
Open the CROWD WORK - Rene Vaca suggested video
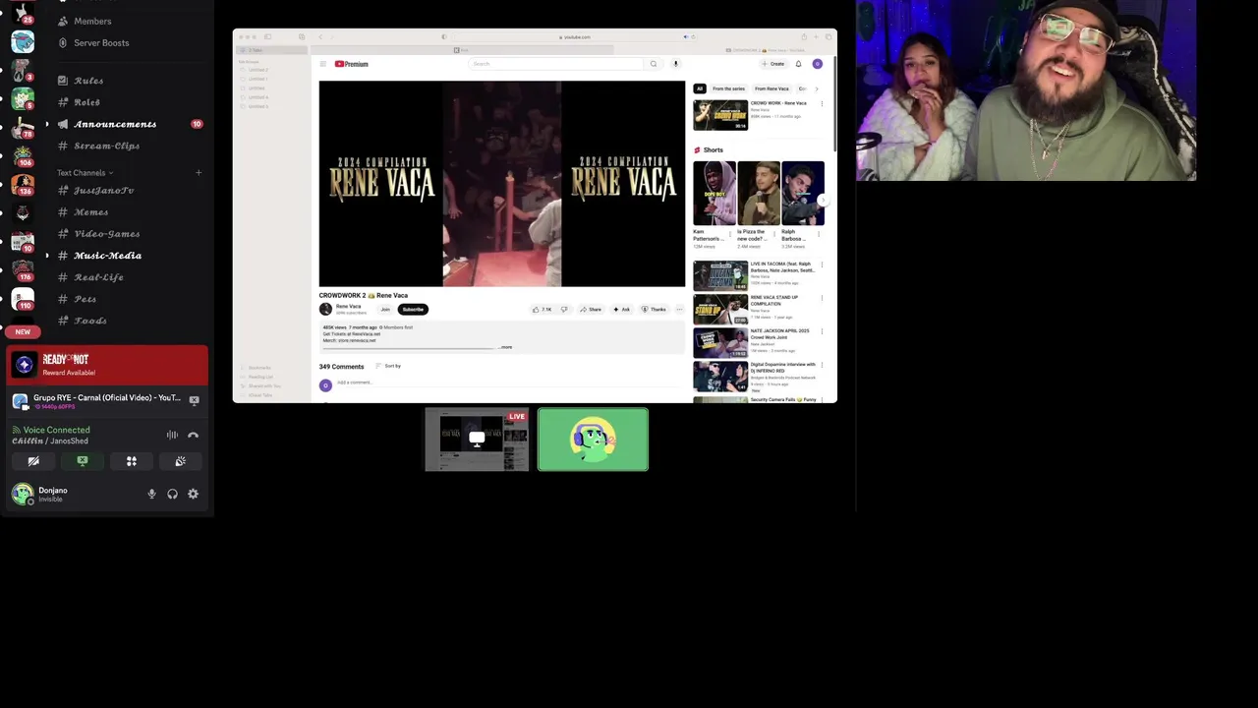759,115
